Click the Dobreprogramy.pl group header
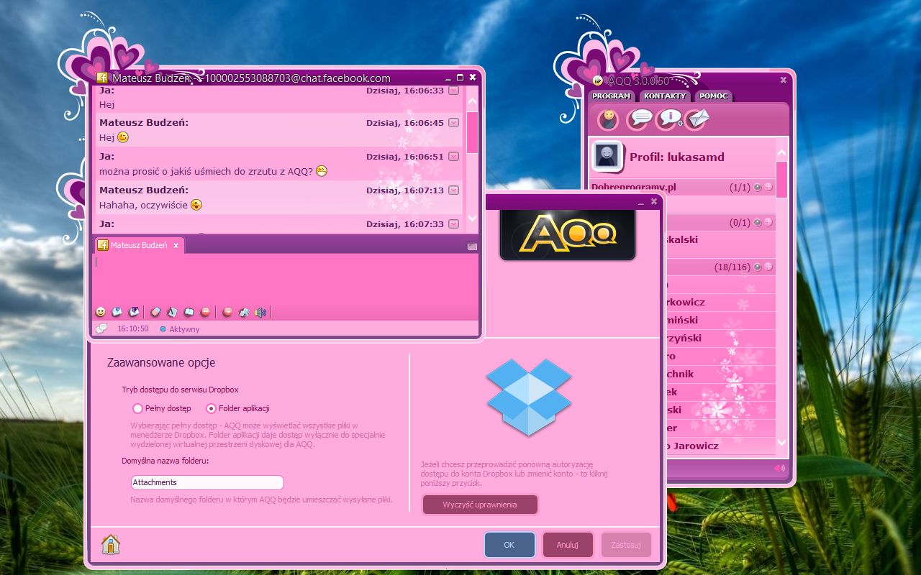The width and height of the screenshot is (921, 575). pos(682,187)
